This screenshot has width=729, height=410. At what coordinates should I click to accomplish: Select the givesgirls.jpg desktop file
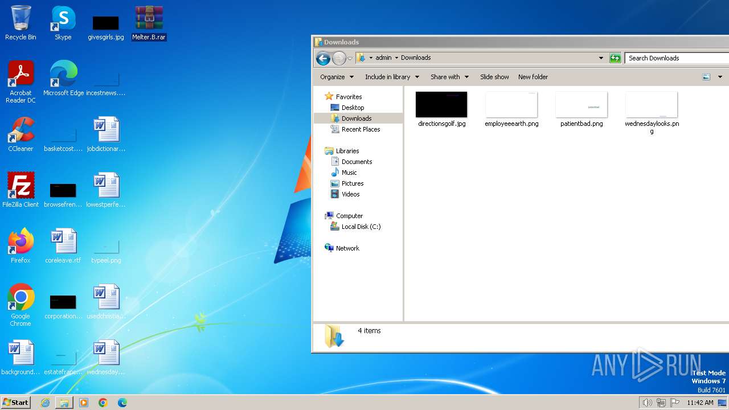(x=106, y=27)
